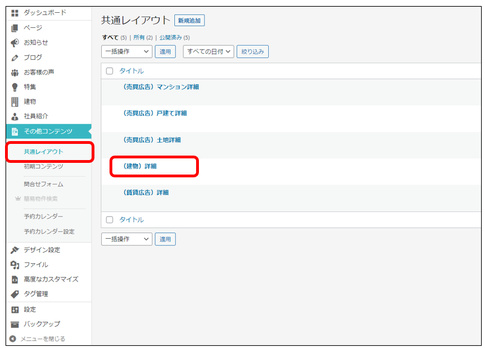
Task: Click the pencil icon next to ブログ
Action: coord(15,57)
